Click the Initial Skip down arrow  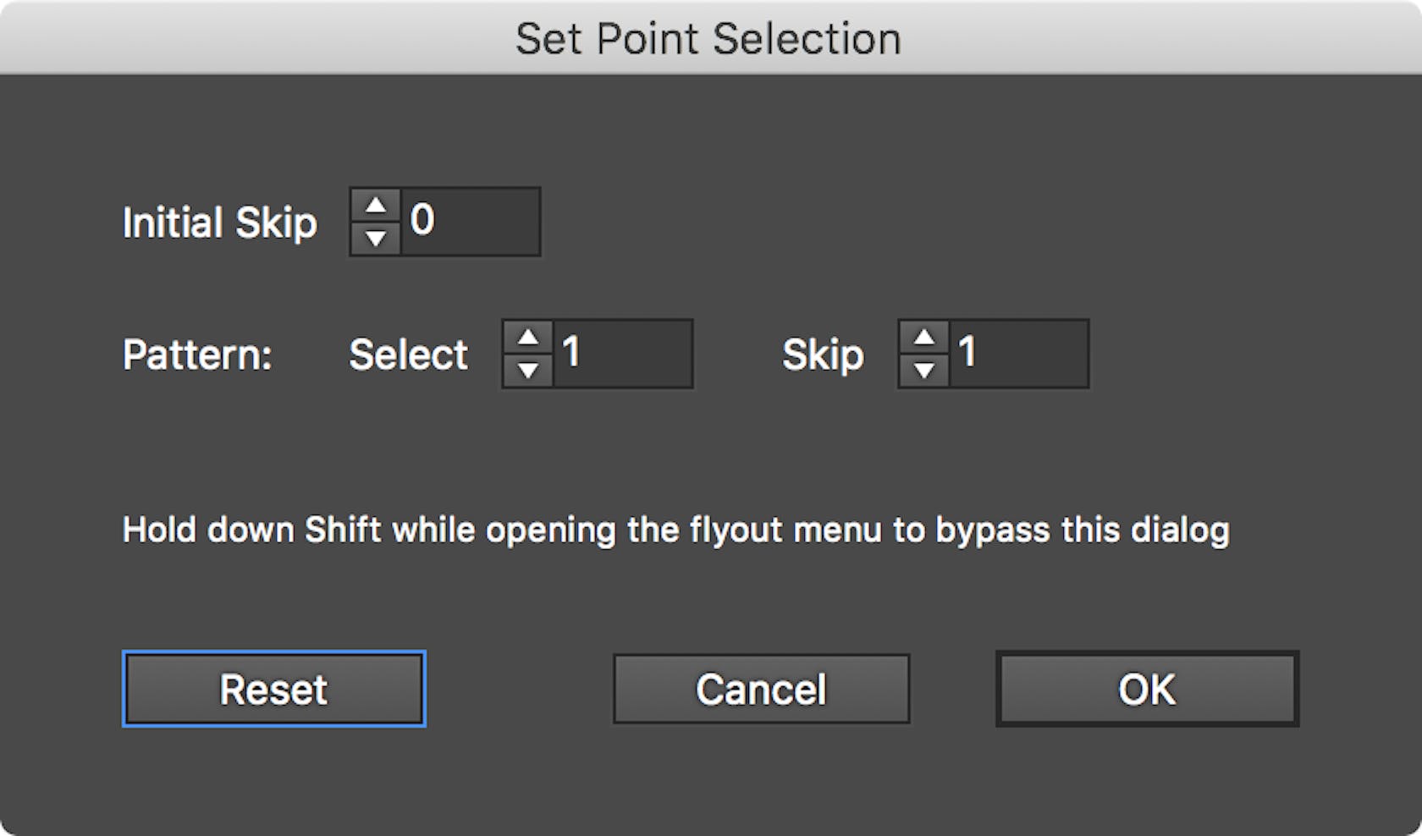pyautogui.click(x=377, y=238)
